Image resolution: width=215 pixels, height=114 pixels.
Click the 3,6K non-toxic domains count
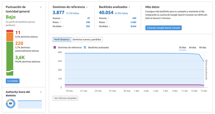click(20, 57)
